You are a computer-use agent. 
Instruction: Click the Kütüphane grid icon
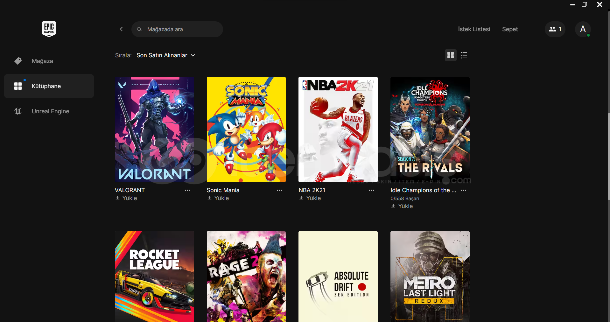click(x=18, y=86)
